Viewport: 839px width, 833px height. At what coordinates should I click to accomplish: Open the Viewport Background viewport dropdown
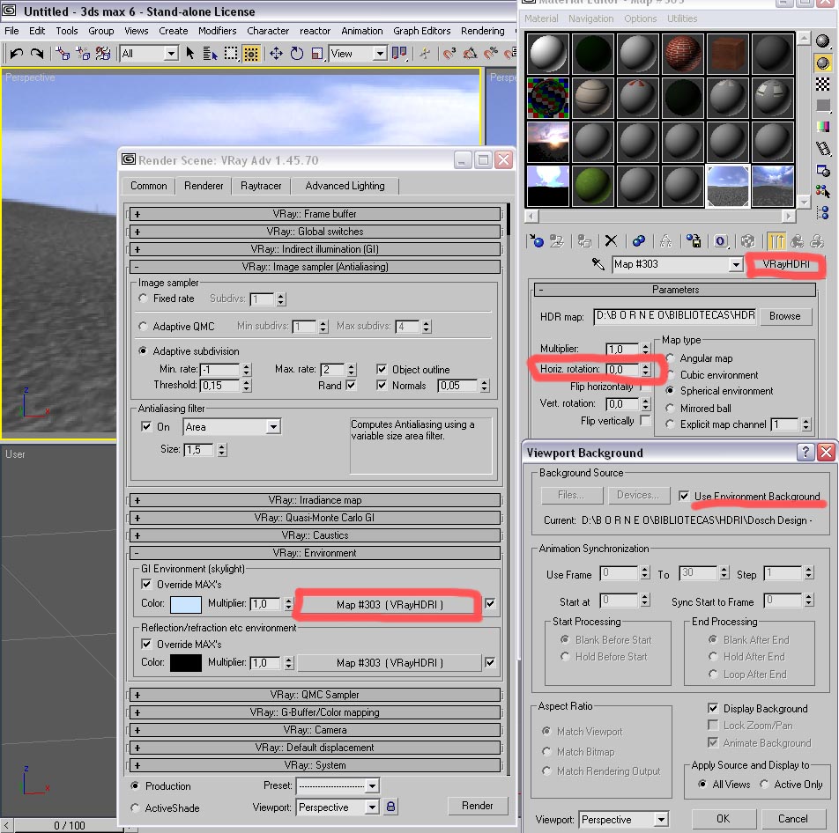[661, 819]
